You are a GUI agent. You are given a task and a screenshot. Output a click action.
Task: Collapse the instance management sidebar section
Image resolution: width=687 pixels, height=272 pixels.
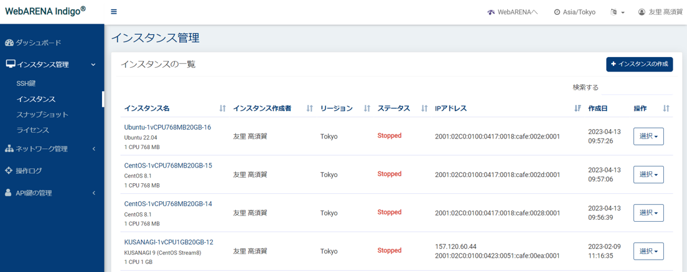[x=93, y=65]
